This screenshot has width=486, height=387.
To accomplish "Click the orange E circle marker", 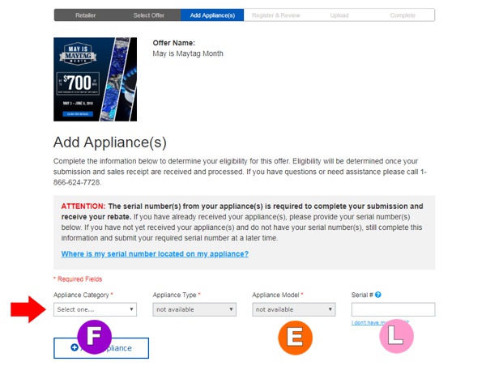I will coord(296,338).
